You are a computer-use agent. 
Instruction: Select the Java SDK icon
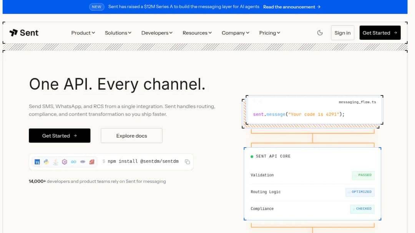click(x=55, y=162)
